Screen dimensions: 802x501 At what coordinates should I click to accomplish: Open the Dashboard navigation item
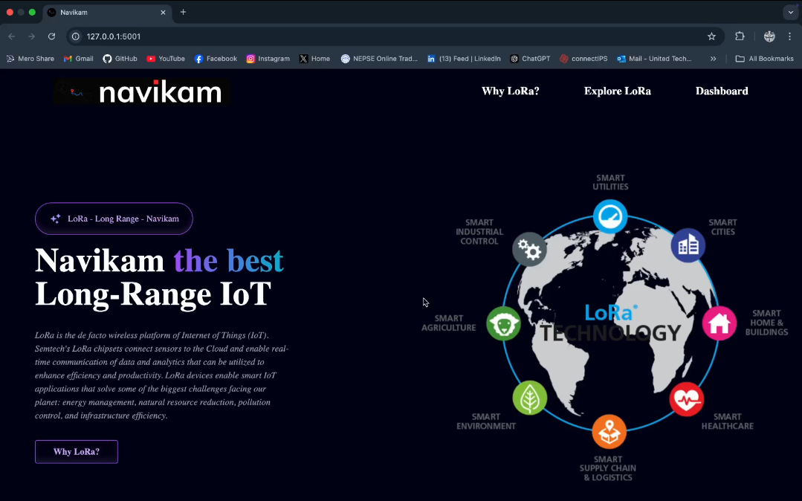pyautogui.click(x=722, y=91)
